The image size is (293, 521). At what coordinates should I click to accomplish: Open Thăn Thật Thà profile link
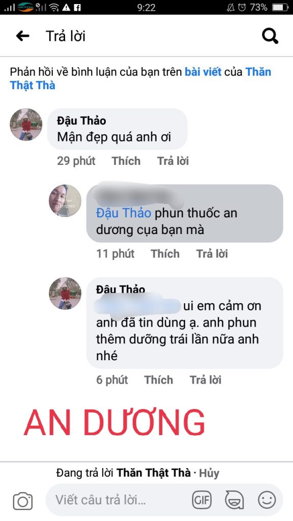140,78
